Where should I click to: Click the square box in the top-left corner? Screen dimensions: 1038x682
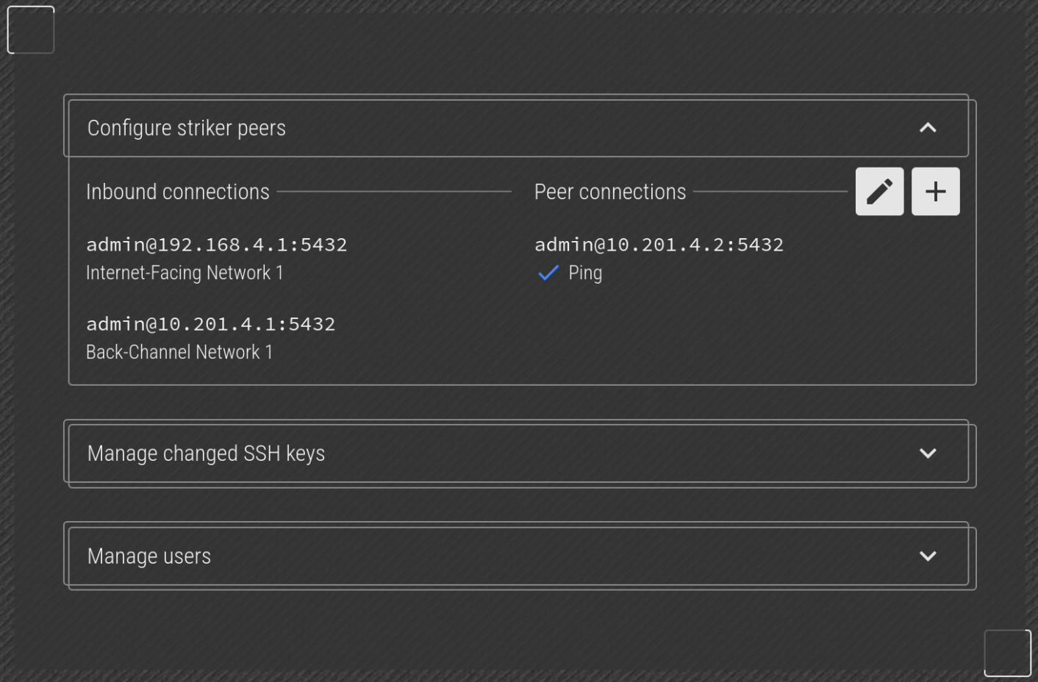click(x=31, y=30)
